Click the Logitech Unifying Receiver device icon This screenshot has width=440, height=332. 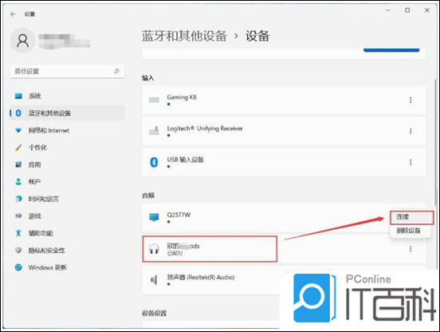point(154,131)
